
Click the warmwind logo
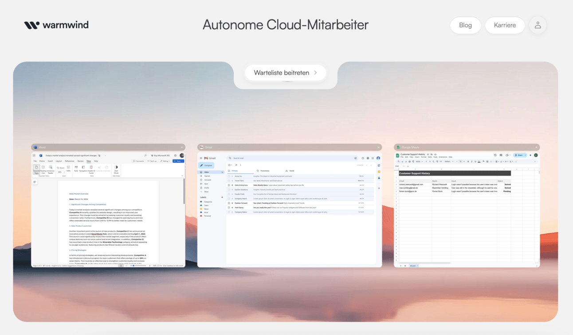(x=56, y=25)
